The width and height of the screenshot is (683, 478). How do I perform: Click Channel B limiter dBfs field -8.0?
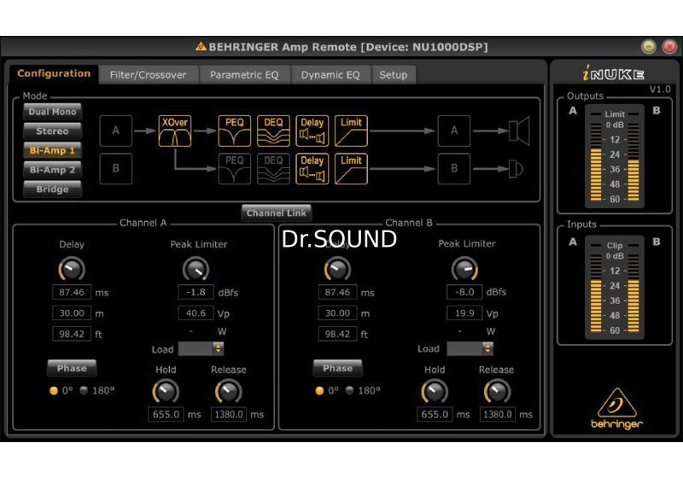point(464,292)
